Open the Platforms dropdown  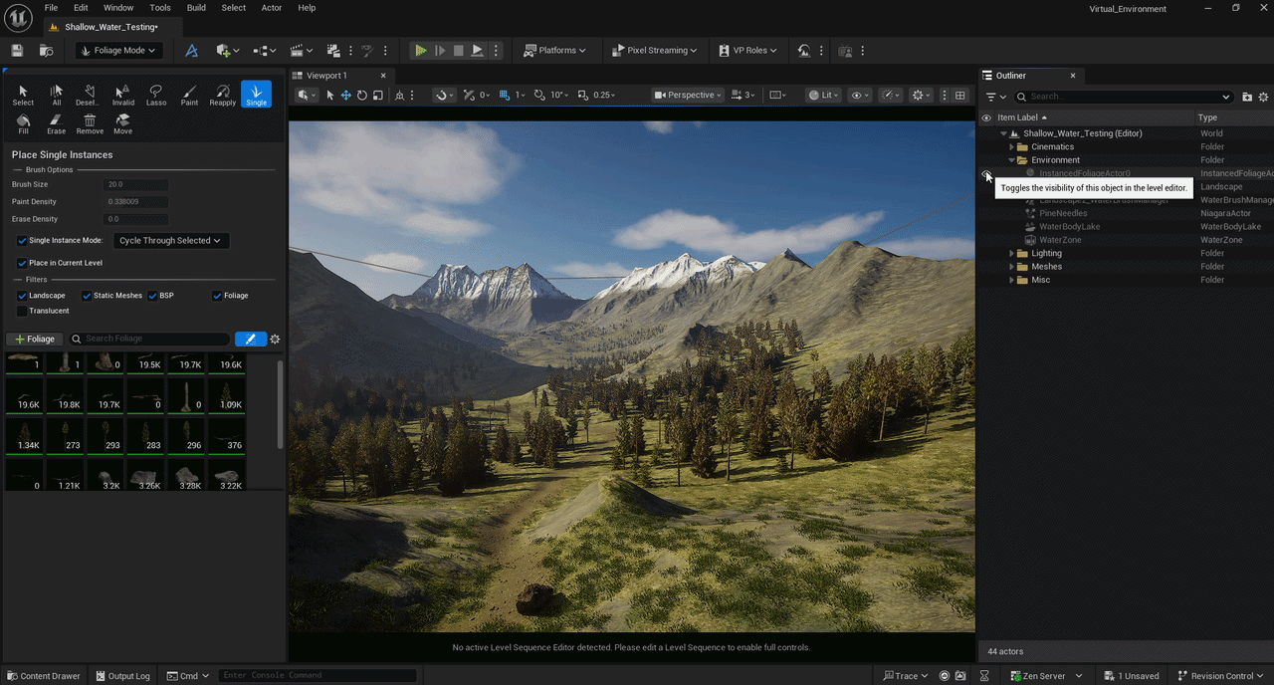[x=554, y=50]
